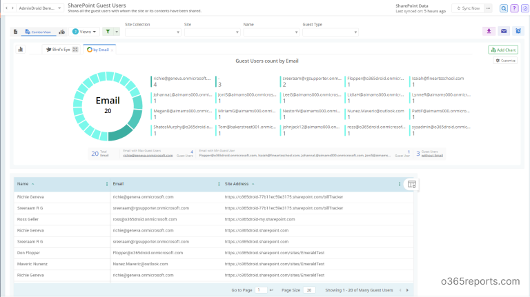Viewport: 530px width, 297px height.
Task: Open the Name column options menu
Action: point(107,184)
